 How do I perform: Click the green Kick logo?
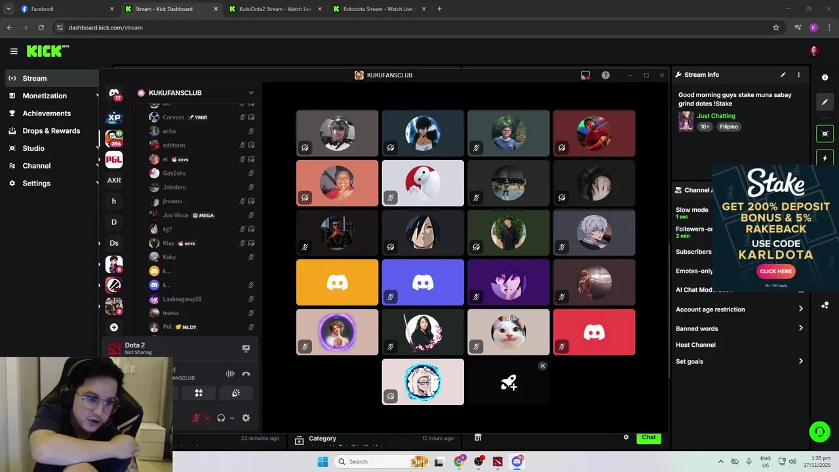pos(48,51)
